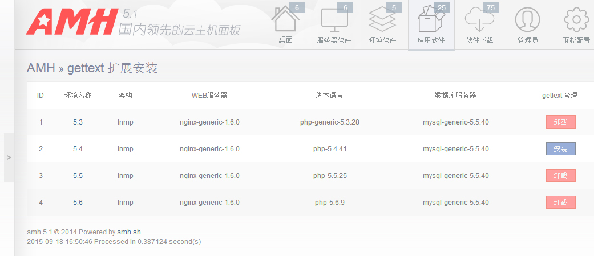
Task: Open 管理员 user icon
Action: pos(527,23)
